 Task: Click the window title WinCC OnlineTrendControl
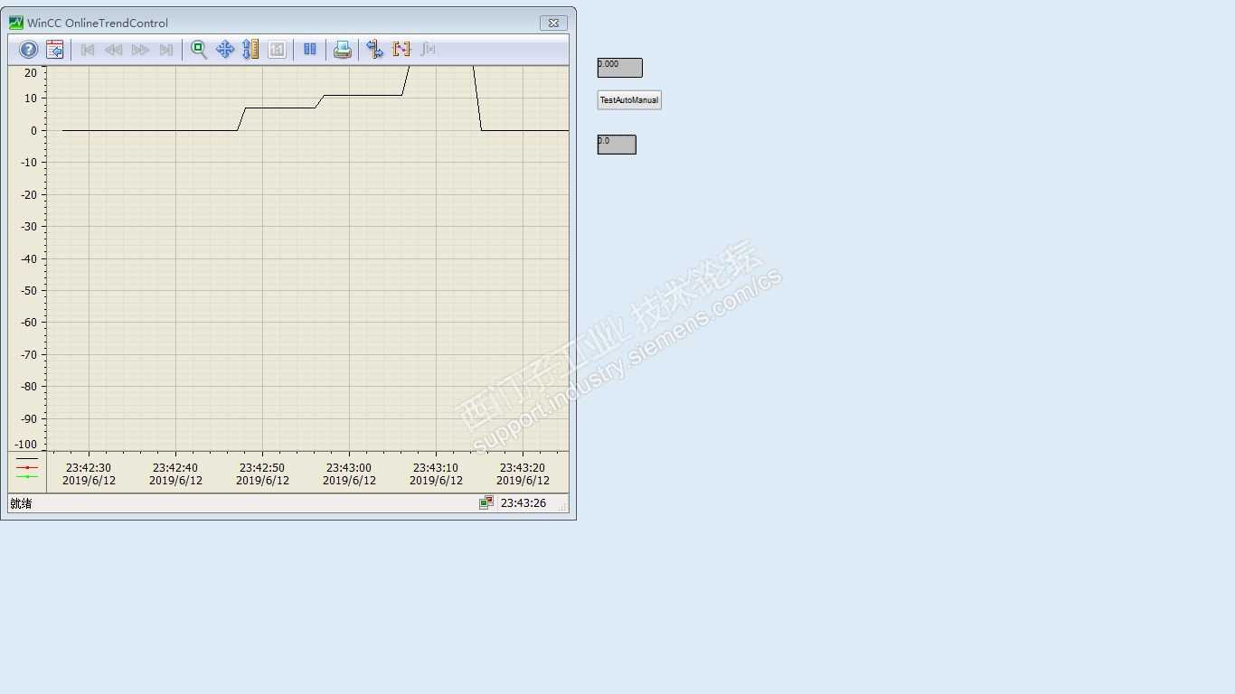click(x=98, y=23)
